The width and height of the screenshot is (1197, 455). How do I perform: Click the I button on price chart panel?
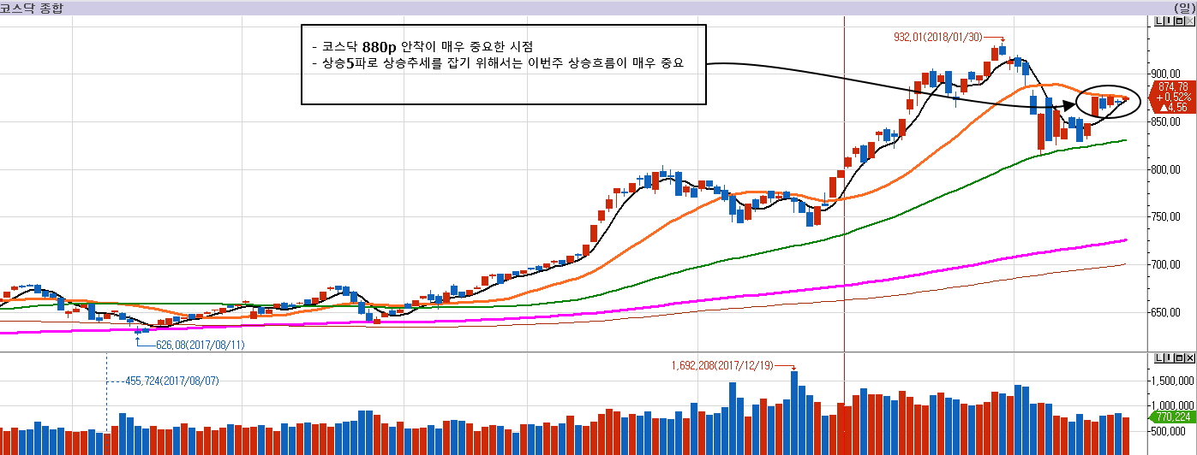coord(1169,21)
